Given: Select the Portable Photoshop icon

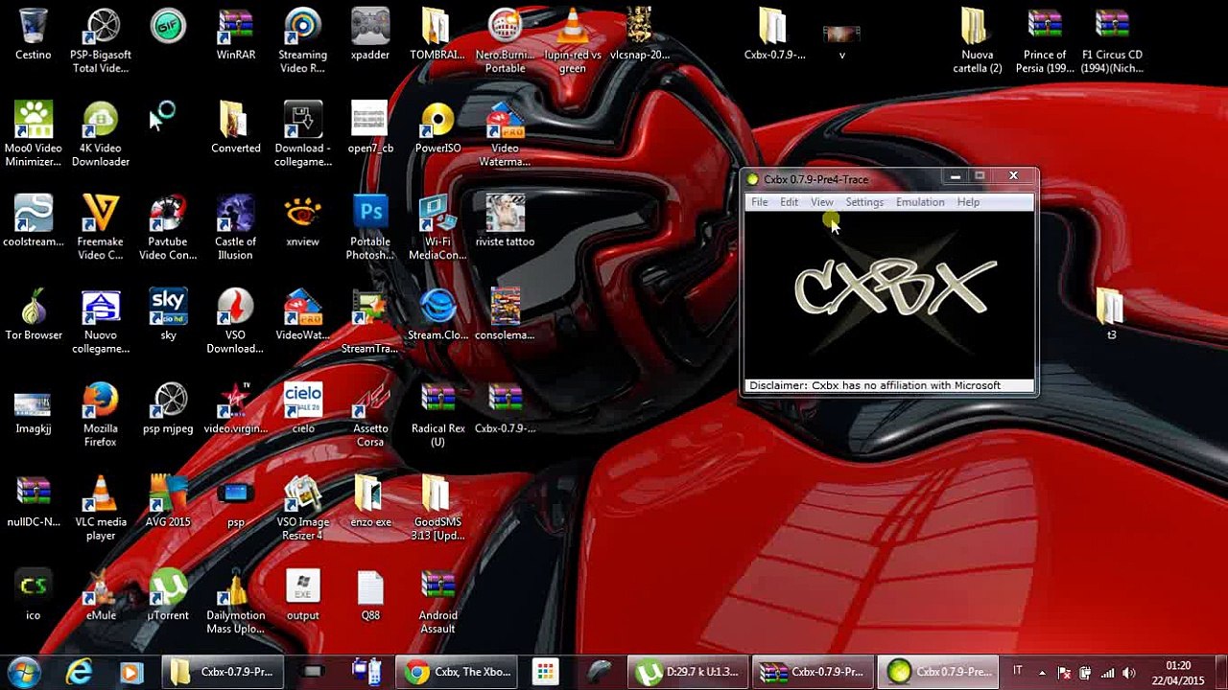Looking at the screenshot, I should click(x=370, y=229).
